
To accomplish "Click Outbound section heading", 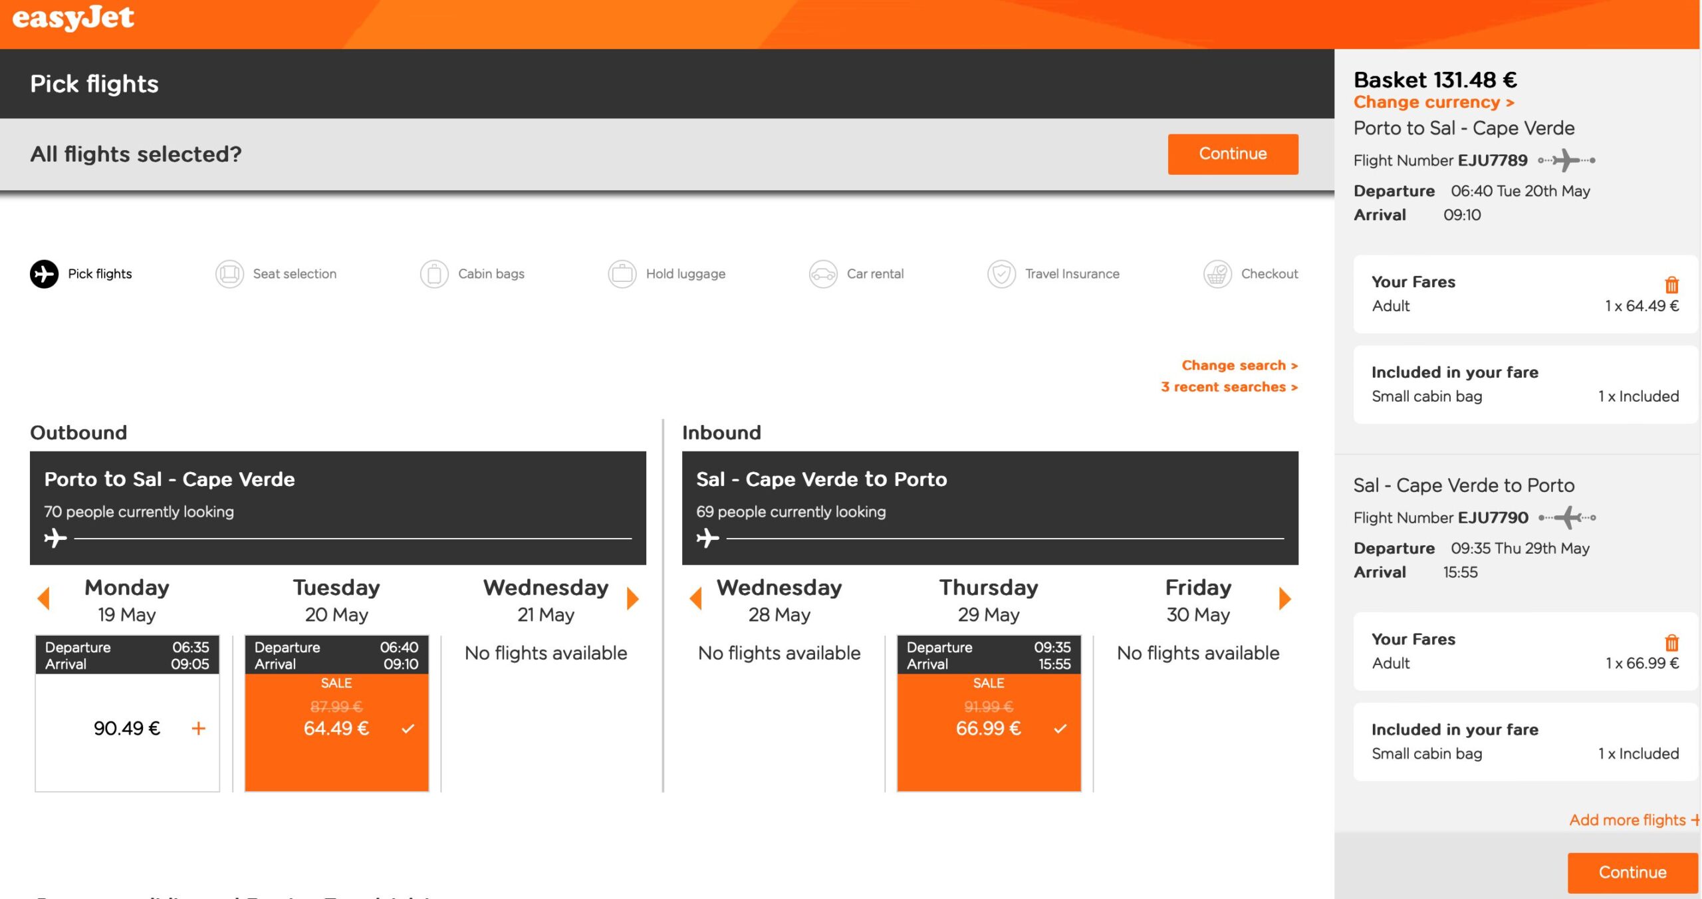I will 78,433.
